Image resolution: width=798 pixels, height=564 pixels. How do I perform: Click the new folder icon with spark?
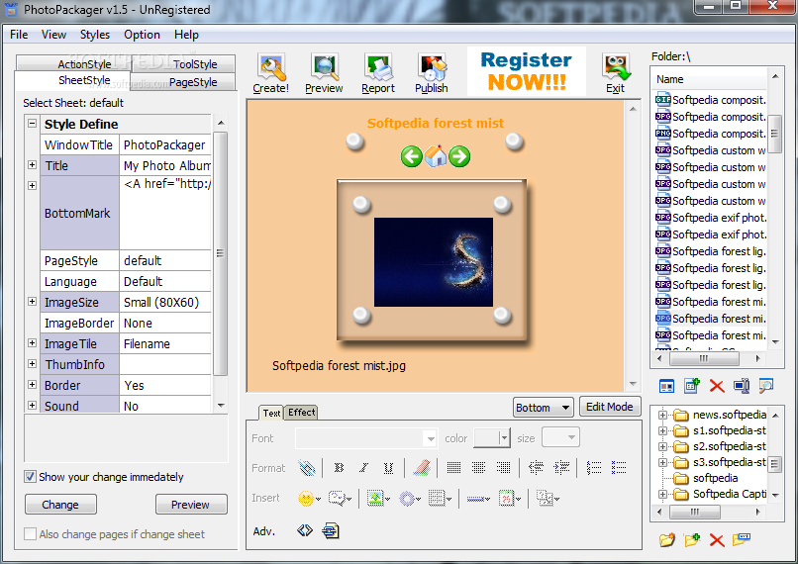[666, 539]
